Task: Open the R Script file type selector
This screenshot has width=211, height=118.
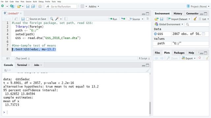Action: pyautogui.click(x=144, y=58)
